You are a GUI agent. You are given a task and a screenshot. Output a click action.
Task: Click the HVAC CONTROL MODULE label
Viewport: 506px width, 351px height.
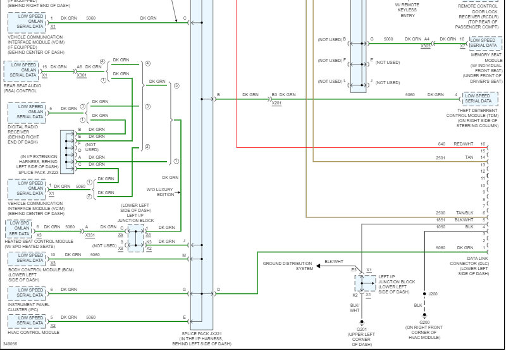click(x=34, y=332)
